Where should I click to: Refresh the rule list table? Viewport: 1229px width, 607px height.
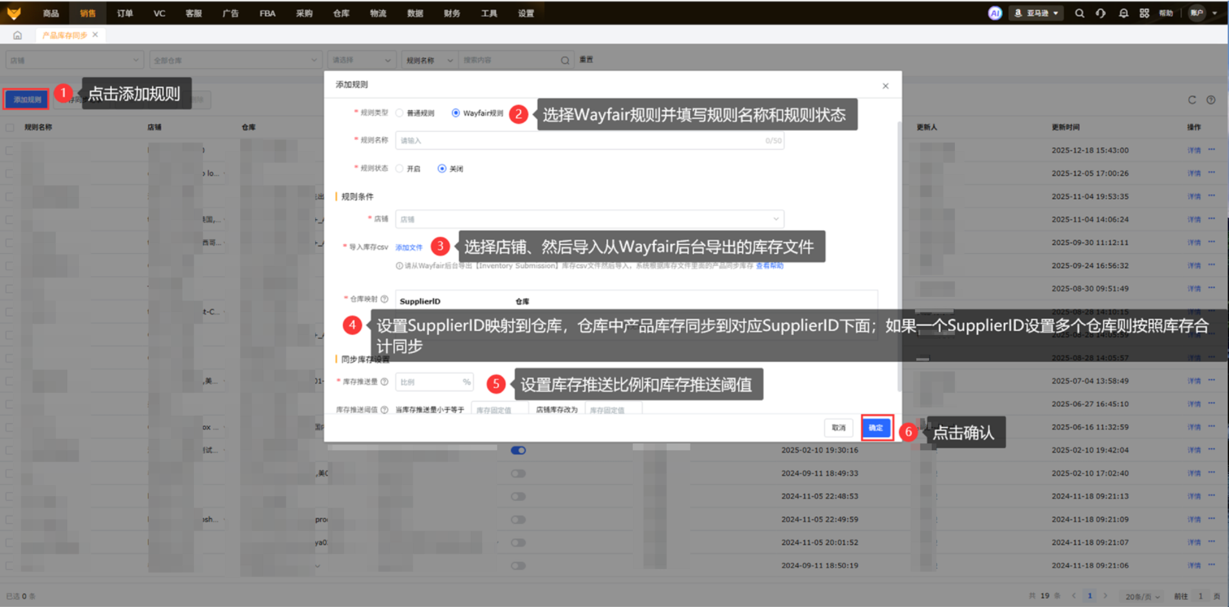[x=1192, y=100]
